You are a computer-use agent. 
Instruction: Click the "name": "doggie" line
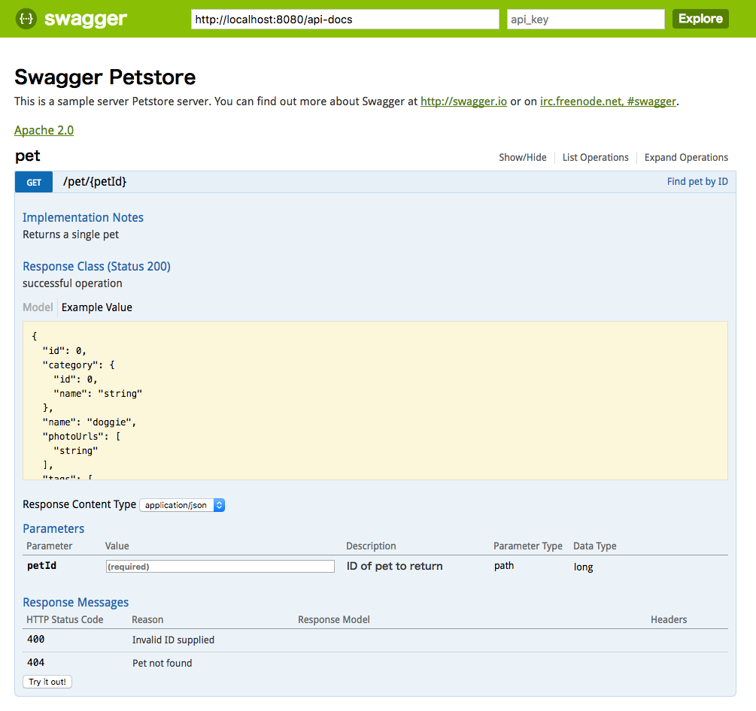pos(90,422)
